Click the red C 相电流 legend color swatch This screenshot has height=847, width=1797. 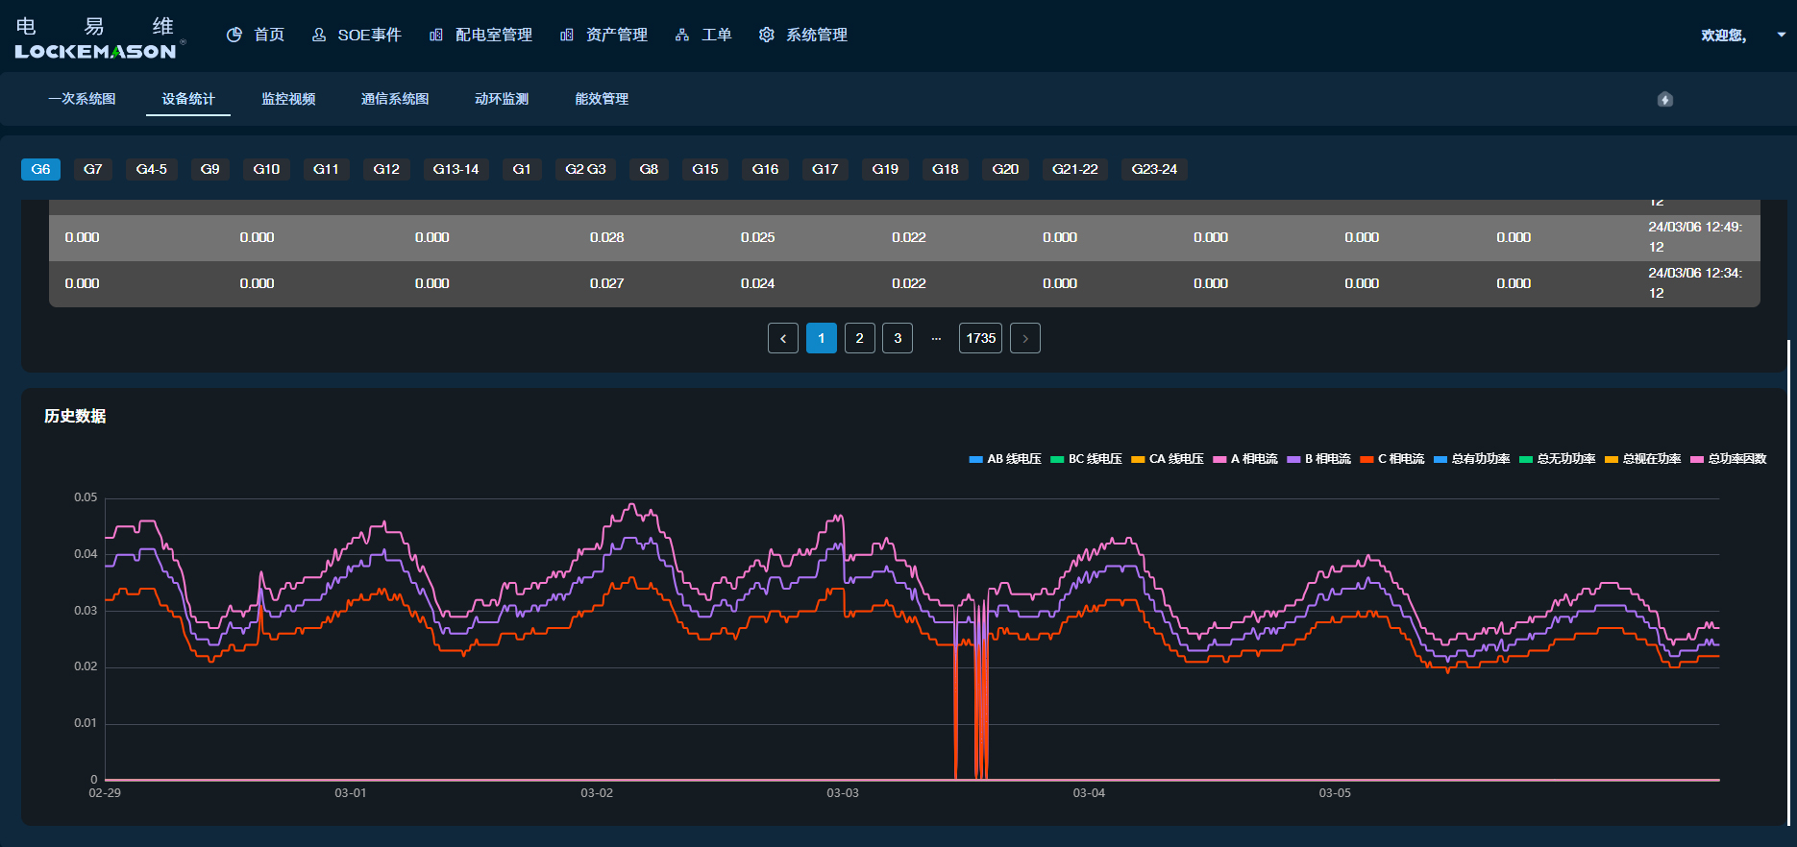[x=1366, y=459]
